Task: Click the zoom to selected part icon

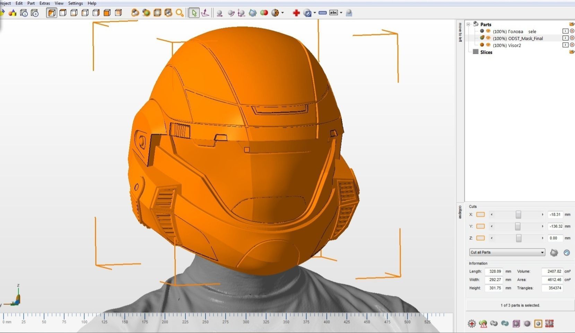Action: [146, 13]
